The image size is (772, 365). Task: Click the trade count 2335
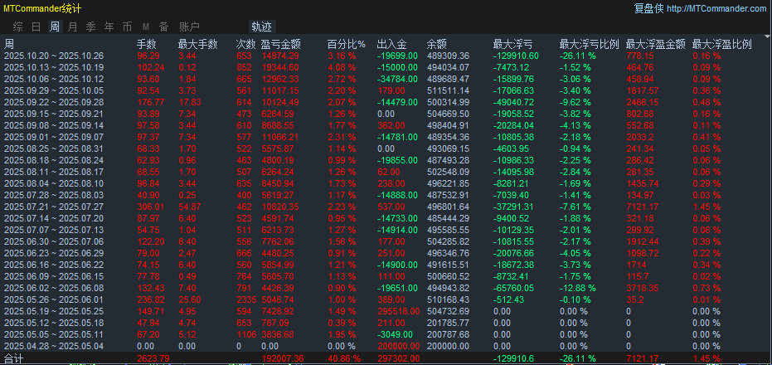pos(246,299)
